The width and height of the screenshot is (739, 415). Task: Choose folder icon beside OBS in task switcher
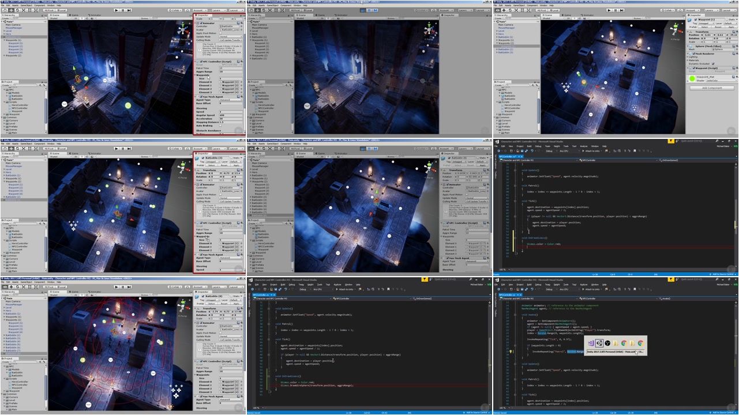tap(616, 343)
